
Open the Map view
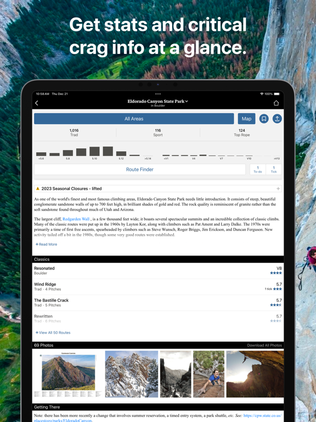(x=246, y=119)
